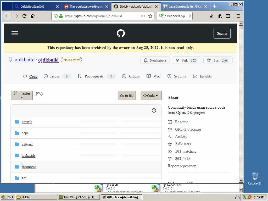
Task: Submit the search bar query arrow
Action: tap(189, 16)
